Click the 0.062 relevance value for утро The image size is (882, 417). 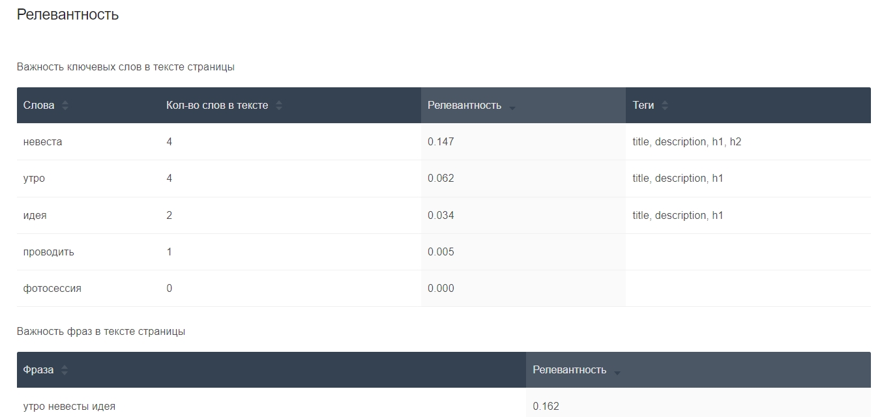(x=441, y=179)
